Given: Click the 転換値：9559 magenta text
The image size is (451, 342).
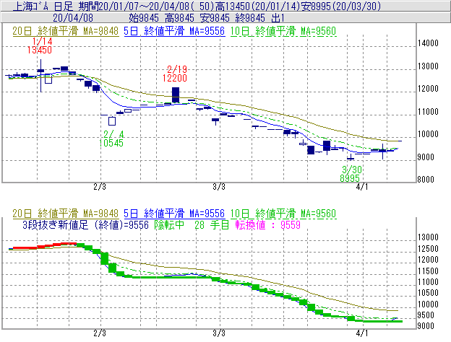Looking at the screenshot, I should [267, 224].
